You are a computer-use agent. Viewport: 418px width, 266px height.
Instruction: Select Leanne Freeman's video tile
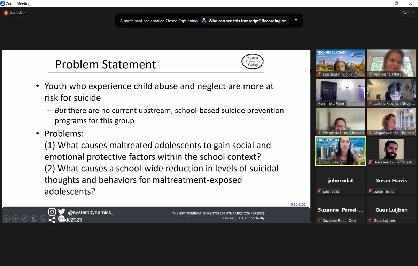391,93
